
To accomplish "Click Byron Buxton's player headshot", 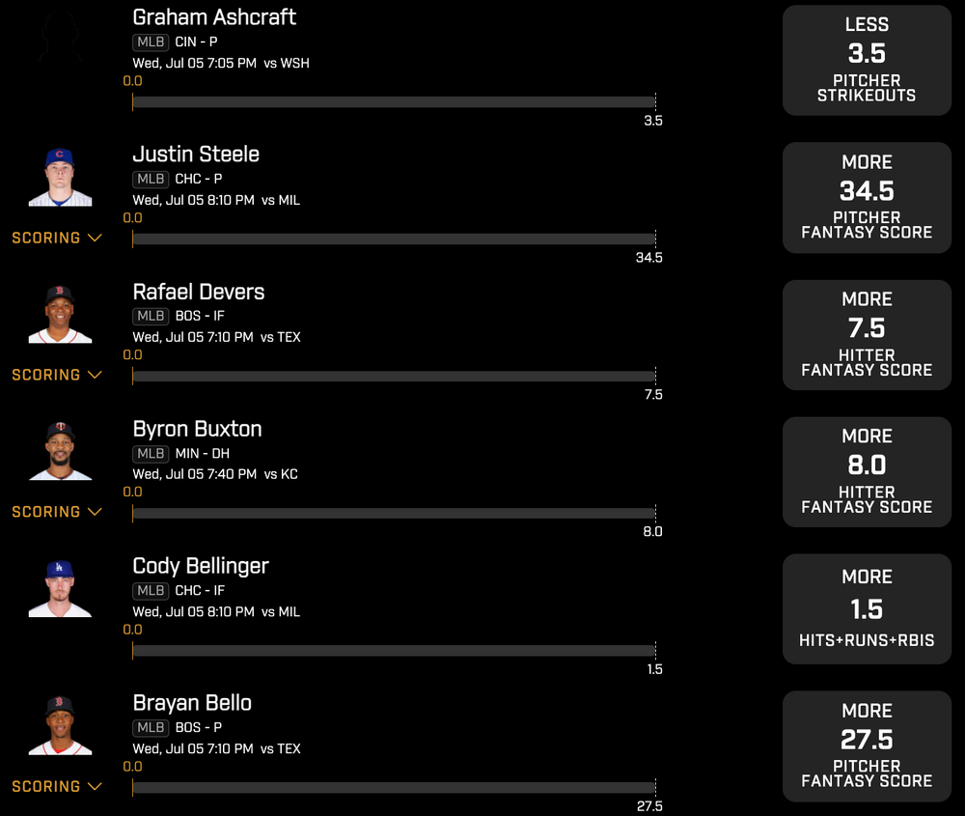I will pos(60,451).
